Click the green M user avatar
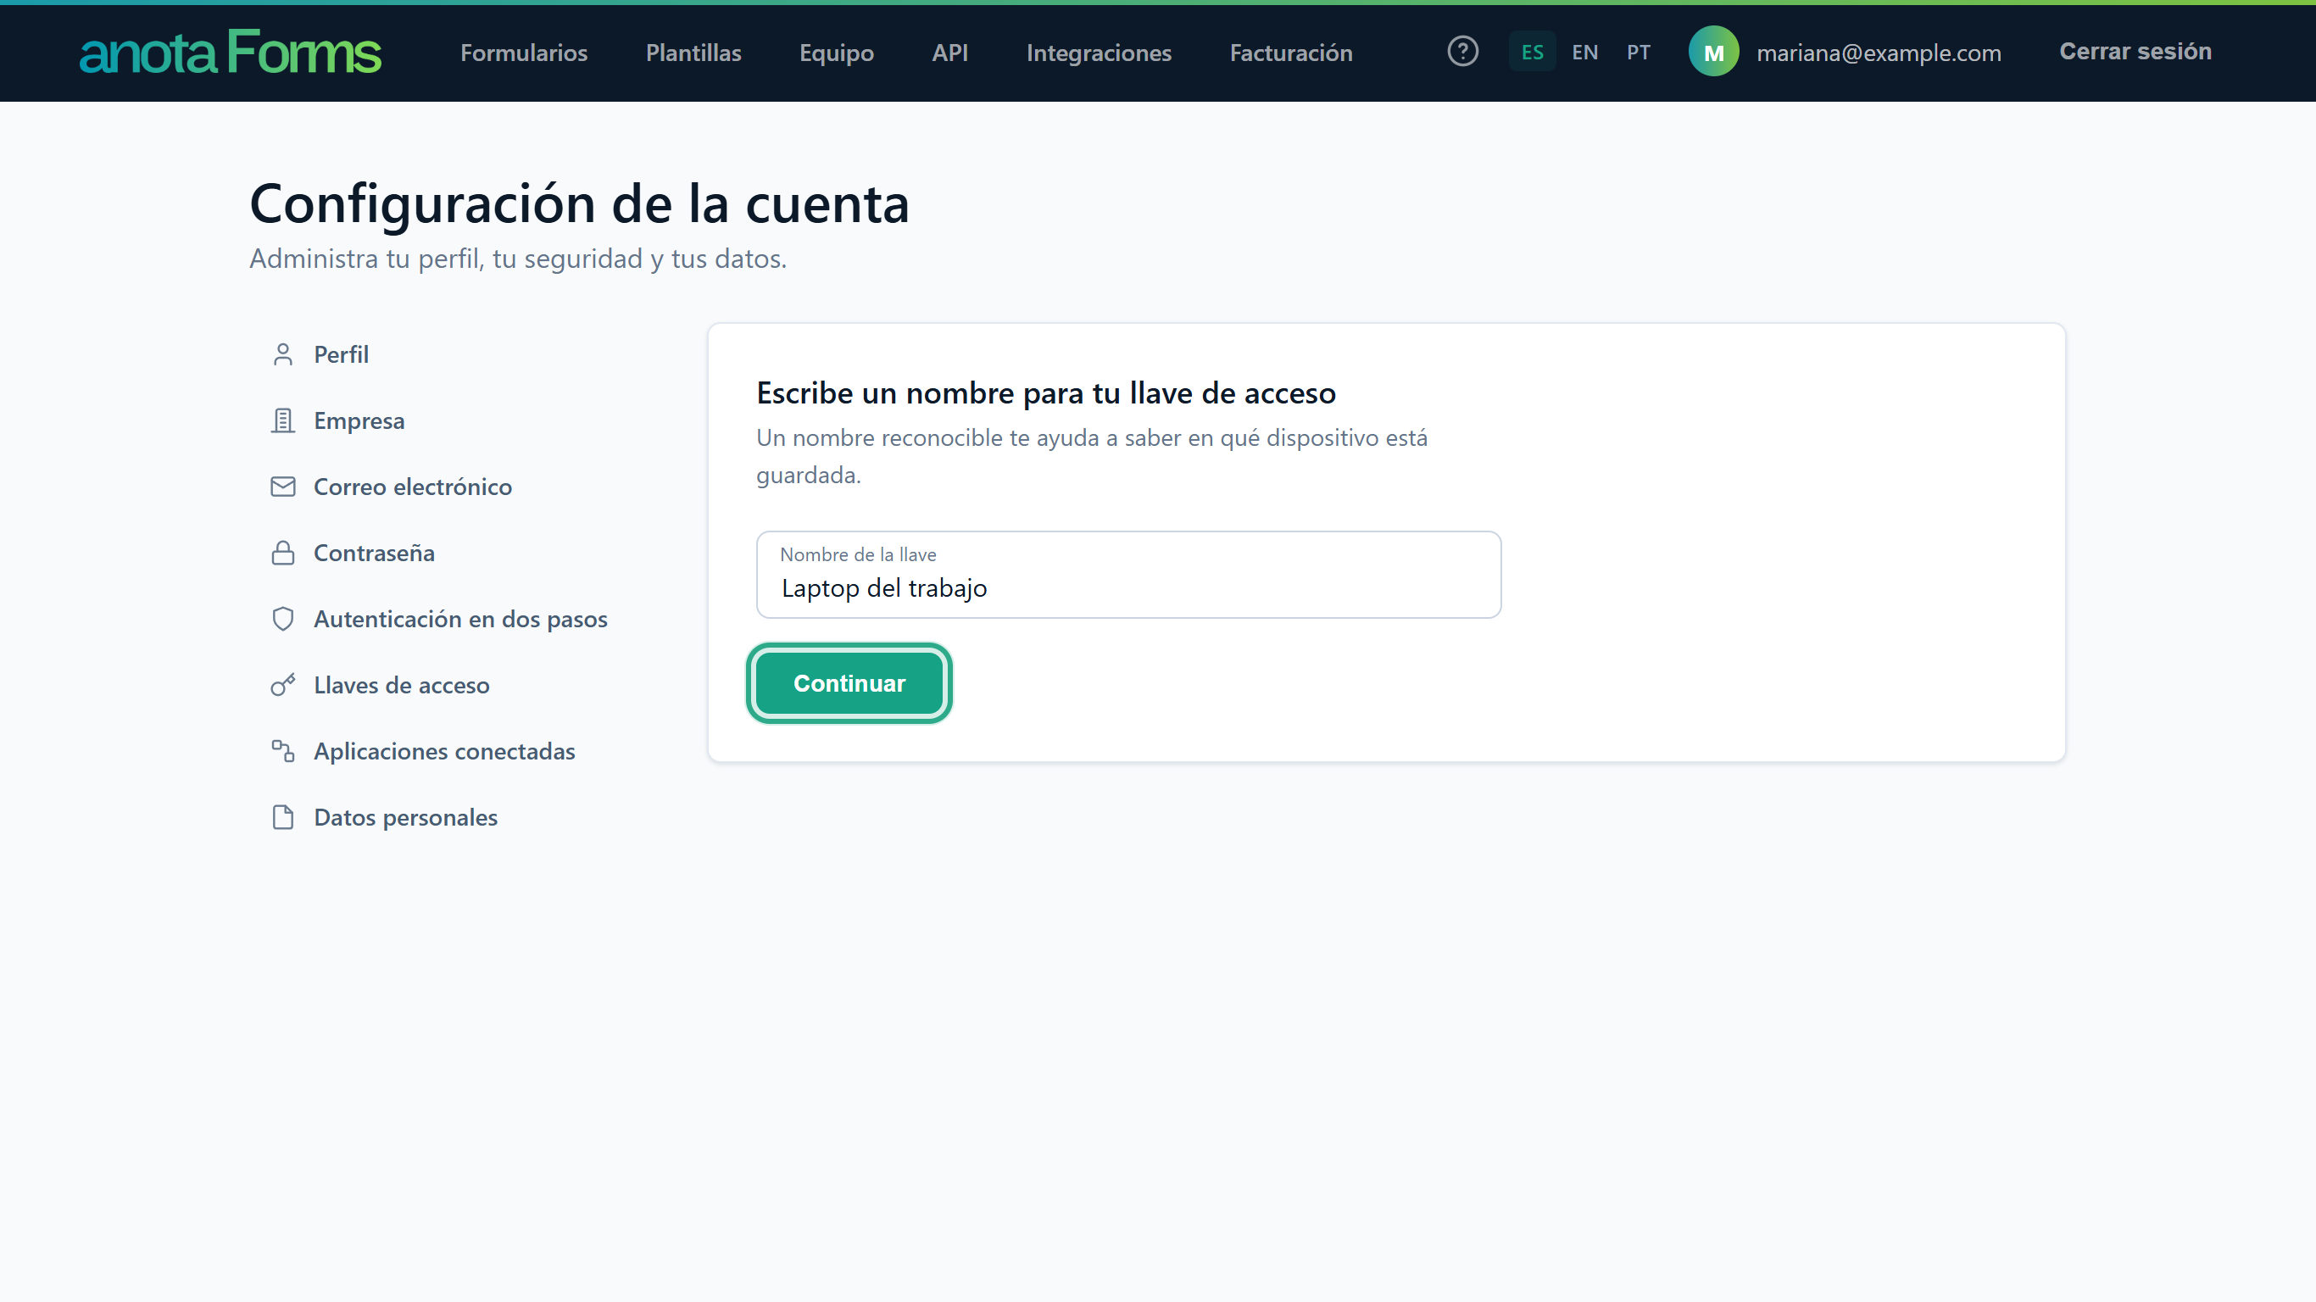 tap(1713, 53)
